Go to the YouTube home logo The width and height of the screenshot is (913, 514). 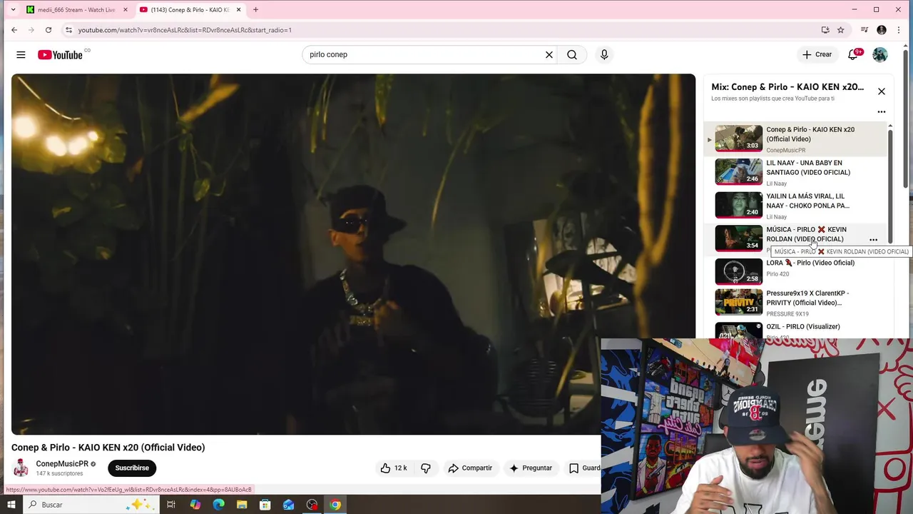tap(61, 55)
